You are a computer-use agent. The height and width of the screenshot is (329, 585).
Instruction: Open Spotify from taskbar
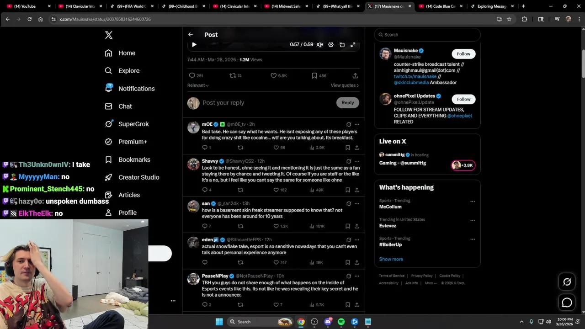pyautogui.click(x=341, y=322)
